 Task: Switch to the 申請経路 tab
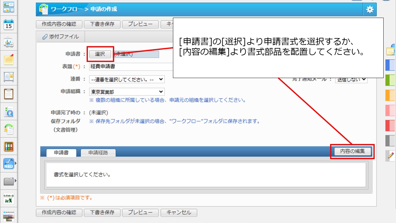[98, 153]
